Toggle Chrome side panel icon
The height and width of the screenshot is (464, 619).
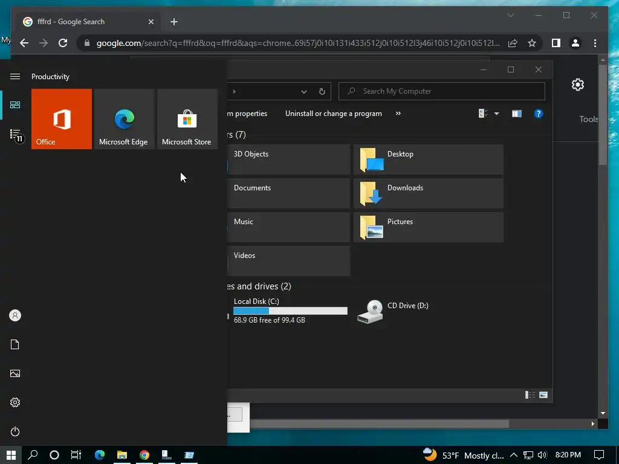coord(556,43)
